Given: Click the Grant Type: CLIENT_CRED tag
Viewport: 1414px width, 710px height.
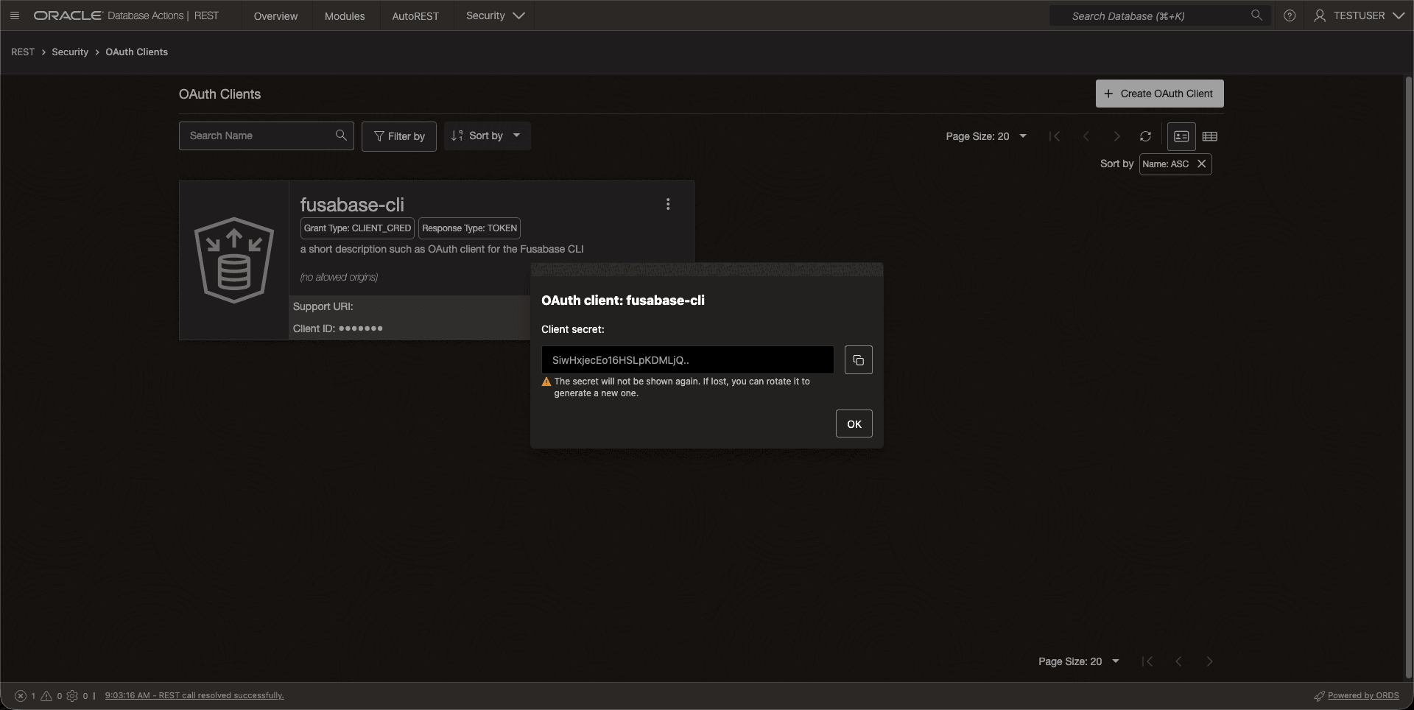Looking at the screenshot, I should (x=357, y=228).
